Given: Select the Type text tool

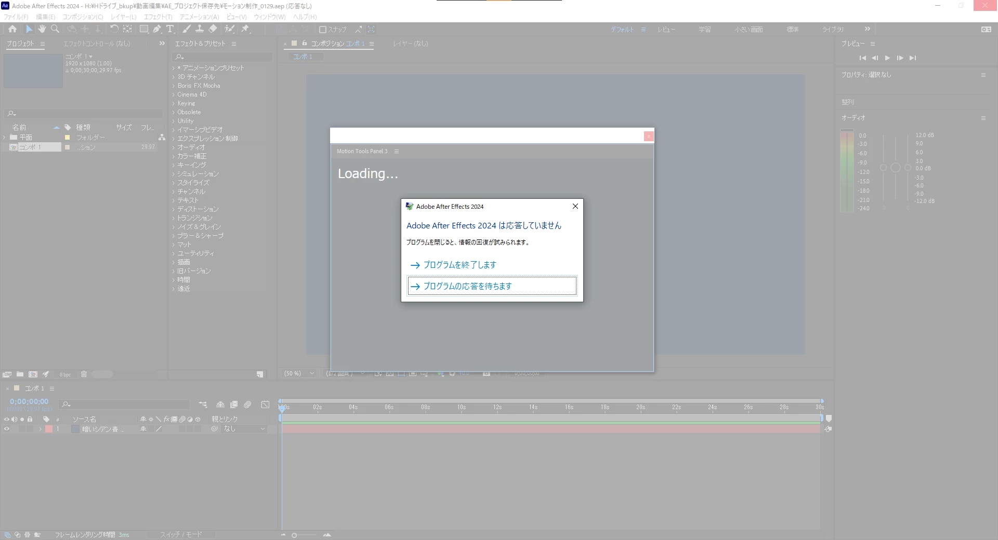Looking at the screenshot, I should click(x=170, y=29).
